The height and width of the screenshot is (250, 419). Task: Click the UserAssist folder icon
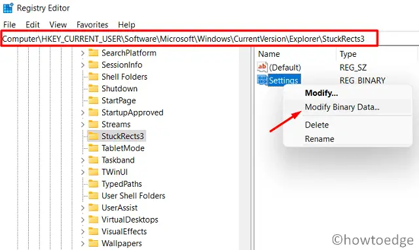coord(93,208)
